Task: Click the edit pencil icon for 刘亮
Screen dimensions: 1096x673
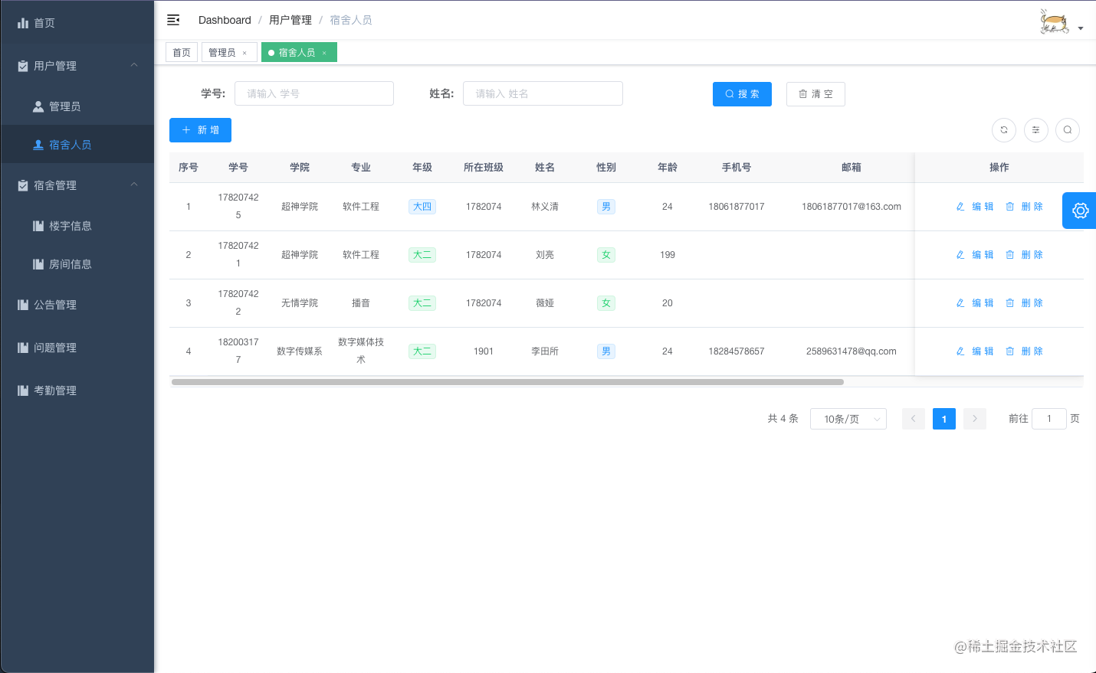Action: 960,255
